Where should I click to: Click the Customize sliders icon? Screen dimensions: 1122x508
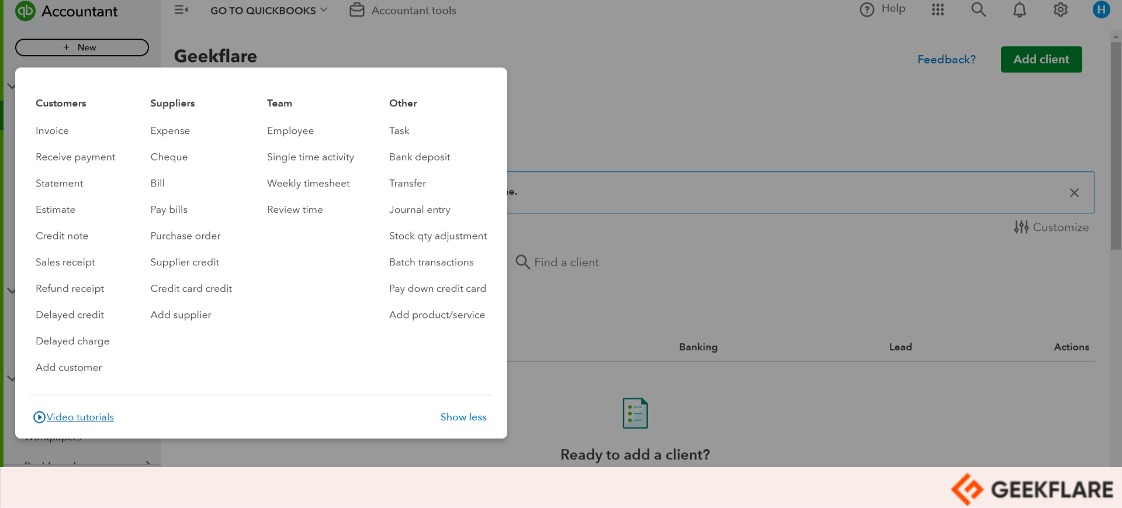tap(1021, 227)
